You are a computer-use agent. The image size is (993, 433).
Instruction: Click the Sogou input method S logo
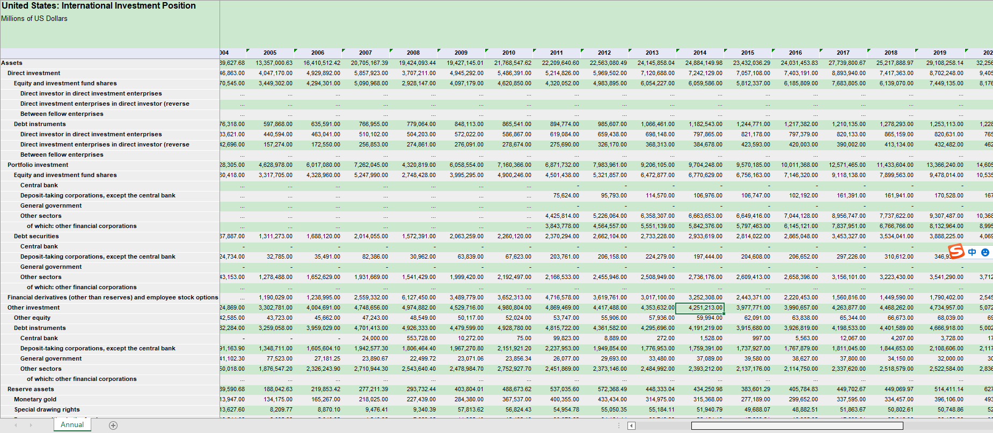point(957,251)
